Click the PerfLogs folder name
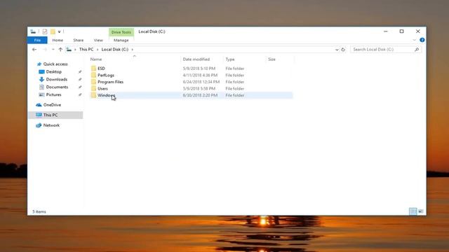449x252 pixels. click(106, 75)
